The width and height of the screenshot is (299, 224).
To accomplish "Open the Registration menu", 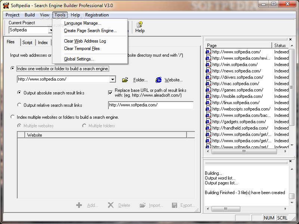I will tap(97, 15).
